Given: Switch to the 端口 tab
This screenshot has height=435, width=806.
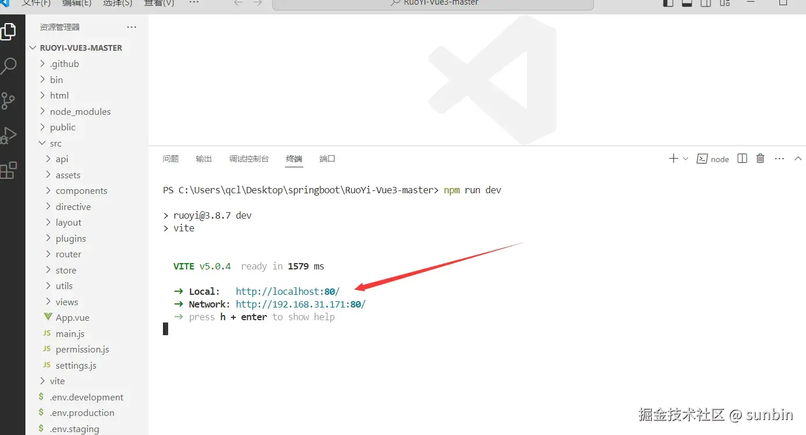Looking at the screenshot, I should pos(327,159).
